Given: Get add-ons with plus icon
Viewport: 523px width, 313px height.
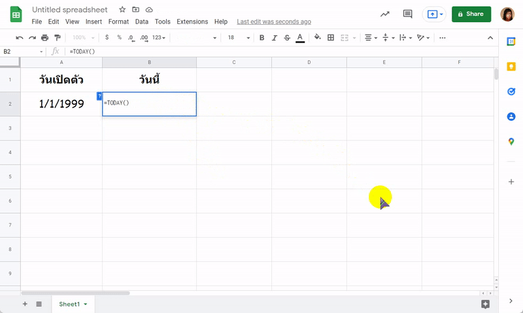Looking at the screenshot, I should click(x=511, y=182).
